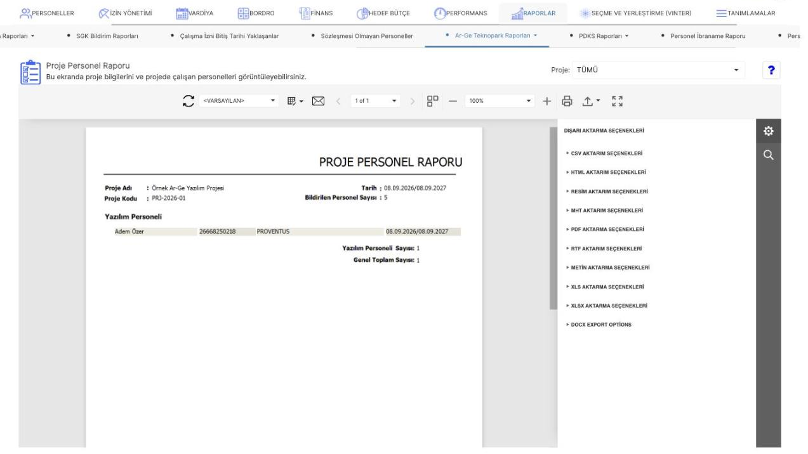Image resolution: width=808 pixels, height=454 pixels.
Task: Click the zoom in plus icon
Action: click(x=546, y=101)
